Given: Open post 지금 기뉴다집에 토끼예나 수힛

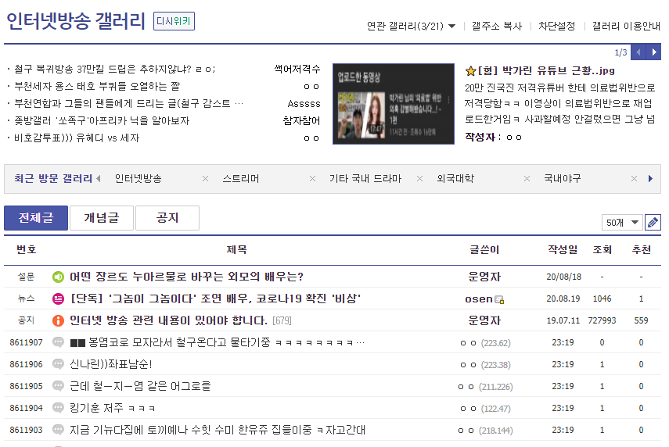Looking at the screenshot, I should 218,430.
